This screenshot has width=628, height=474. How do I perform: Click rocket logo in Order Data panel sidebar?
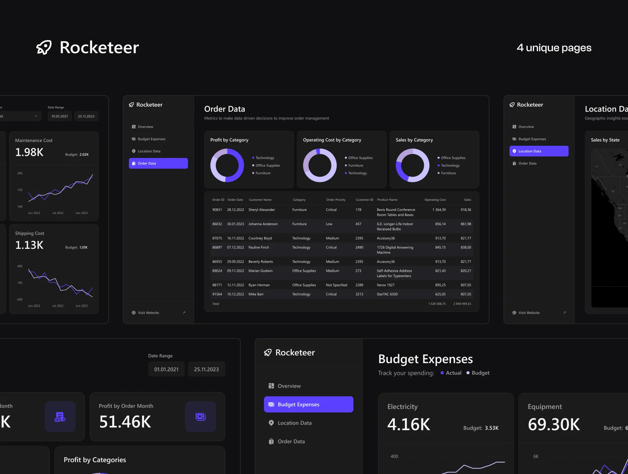(x=132, y=105)
